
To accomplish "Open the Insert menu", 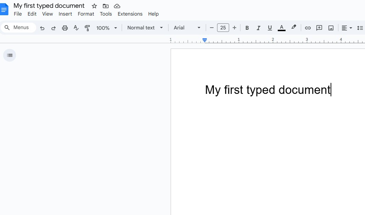I will (65, 14).
